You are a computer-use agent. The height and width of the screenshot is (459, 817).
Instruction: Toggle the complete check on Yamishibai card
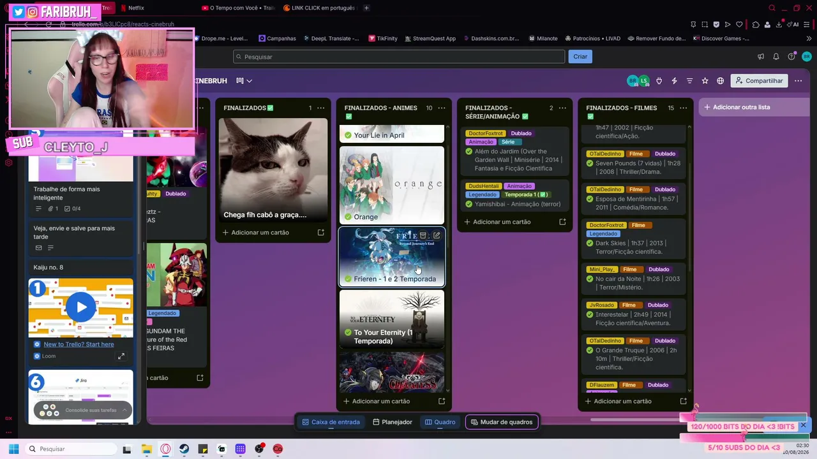click(x=469, y=204)
